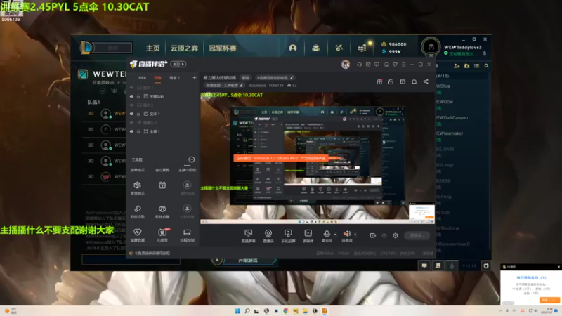
Task: Toggle preview eye icon near start button
Action: tap(384, 235)
